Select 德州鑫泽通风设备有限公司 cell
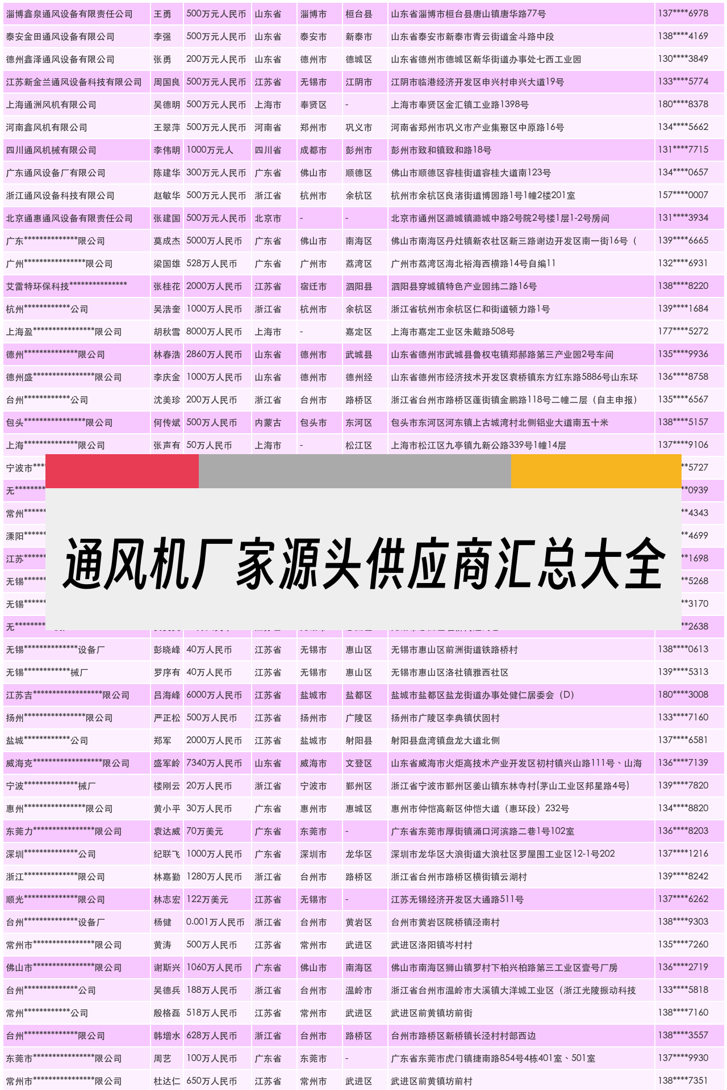The width and height of the screenshot is (727, 1090). [x=60, y=59]
